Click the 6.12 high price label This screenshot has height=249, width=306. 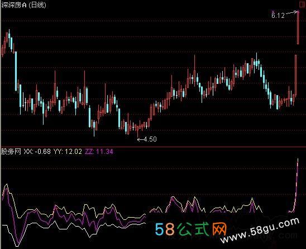(278, 15)
